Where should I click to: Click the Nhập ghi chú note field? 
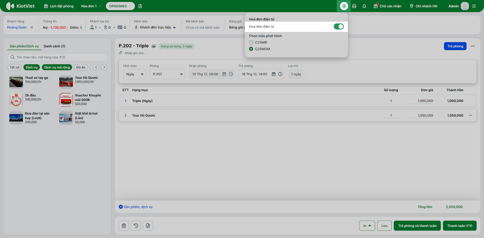click(x=136, y=53)
